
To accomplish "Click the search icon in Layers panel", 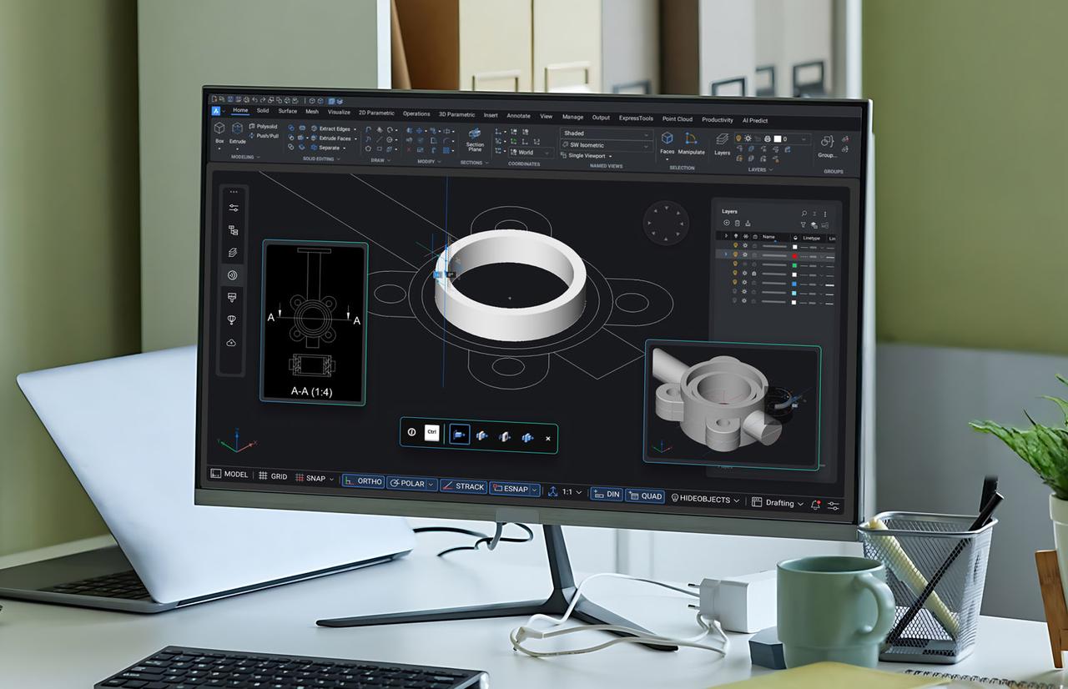I will point(804,214).
